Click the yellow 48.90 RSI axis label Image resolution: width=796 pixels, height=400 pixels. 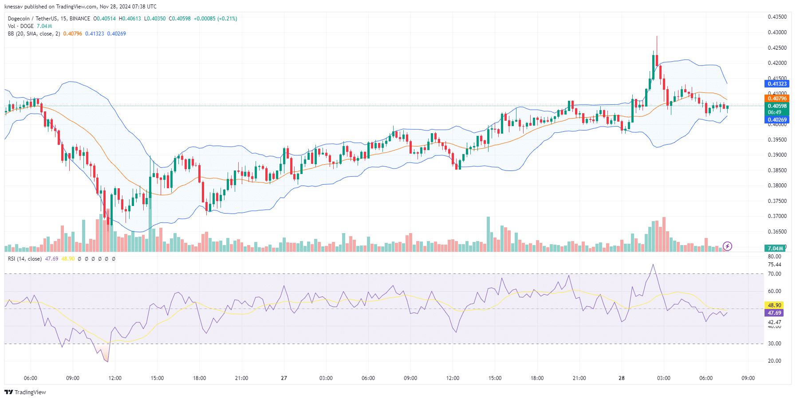coord(774,305)
